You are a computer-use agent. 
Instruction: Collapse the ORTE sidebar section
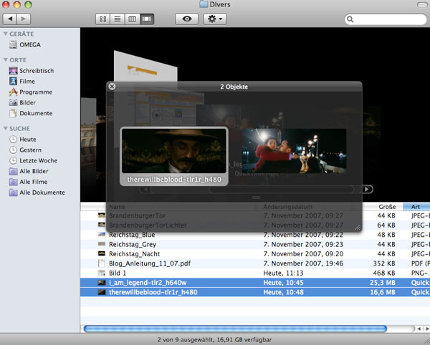pyautogui.click(x=5, y=59)
